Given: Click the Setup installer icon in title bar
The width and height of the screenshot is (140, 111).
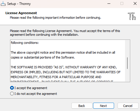Looking at the screenshot, I should coord(3,3).
